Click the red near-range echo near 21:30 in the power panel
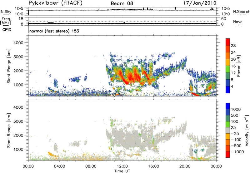Viewport: 250px width, 173px height. (195, 94)
